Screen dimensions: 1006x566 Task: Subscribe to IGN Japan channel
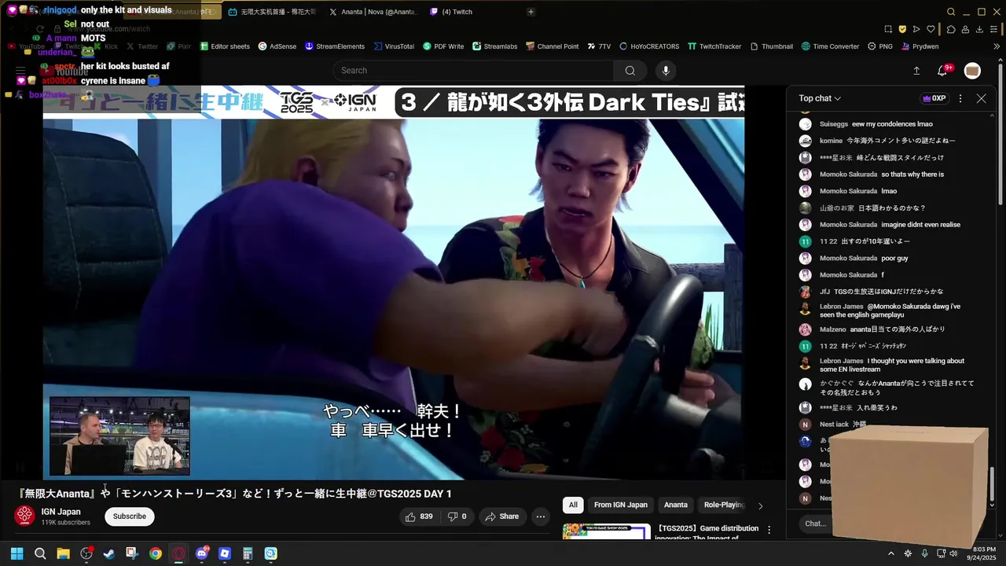[x=130, y=516]
